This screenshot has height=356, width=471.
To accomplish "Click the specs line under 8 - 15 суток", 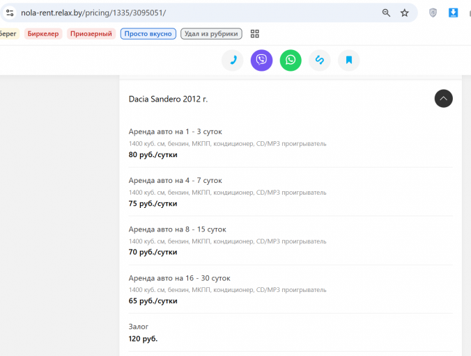I will coord(227,241).
